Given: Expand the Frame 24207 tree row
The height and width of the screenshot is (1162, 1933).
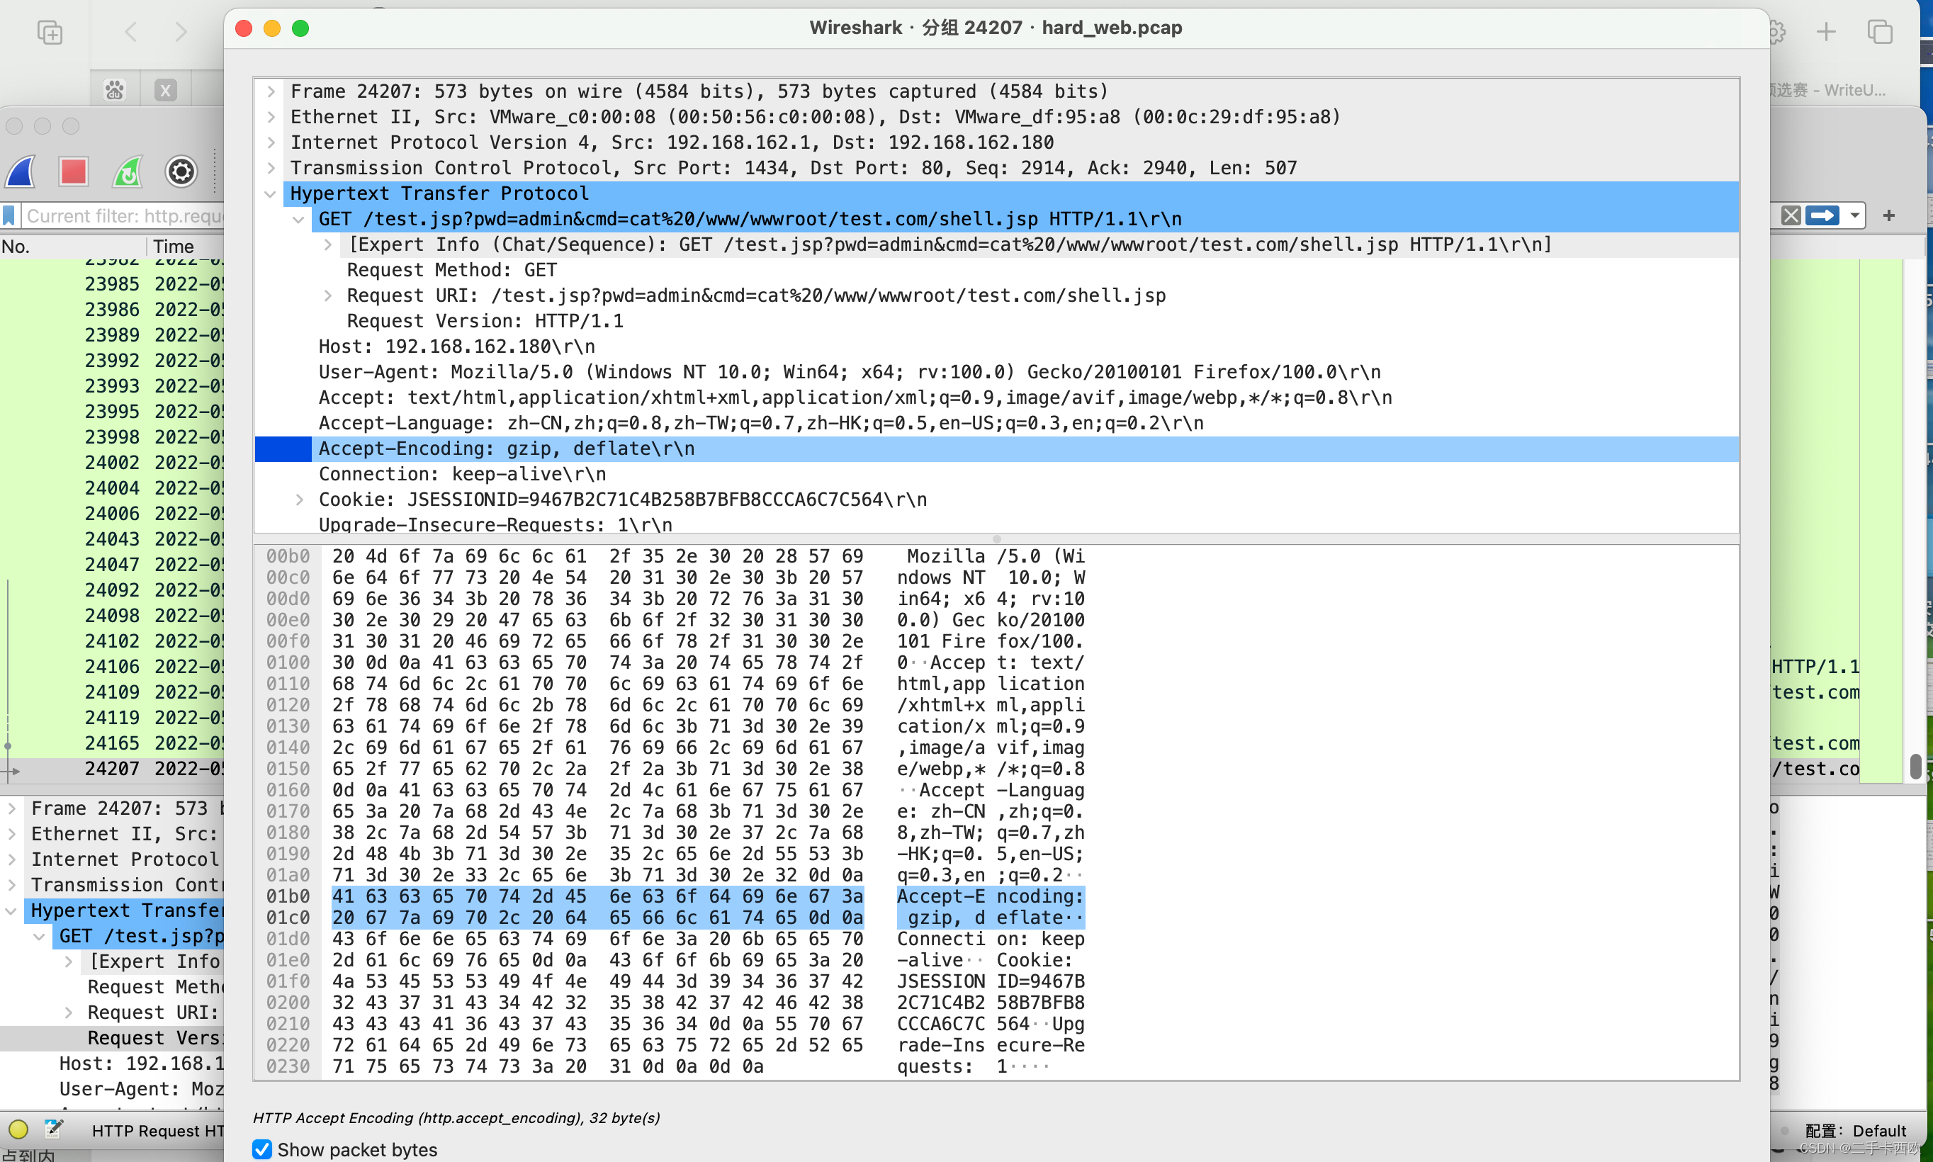Looking at the screenshot, I should point(271,91).
